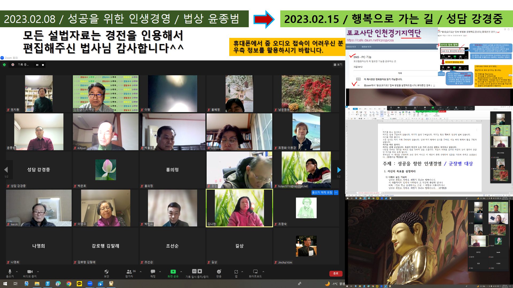Select the hslee1016@hanmail.net video tile
Viewport: 513px width, 288px height.
click(x=306, y=170)
